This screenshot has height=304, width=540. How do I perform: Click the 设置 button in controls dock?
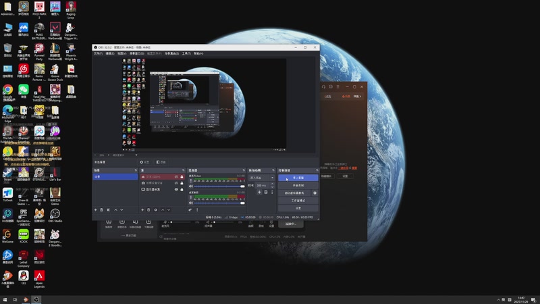point(298,208)
